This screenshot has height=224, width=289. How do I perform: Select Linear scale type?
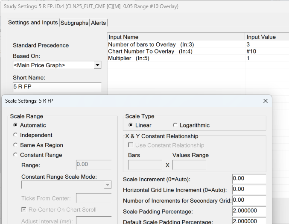(x=130, y=125)
